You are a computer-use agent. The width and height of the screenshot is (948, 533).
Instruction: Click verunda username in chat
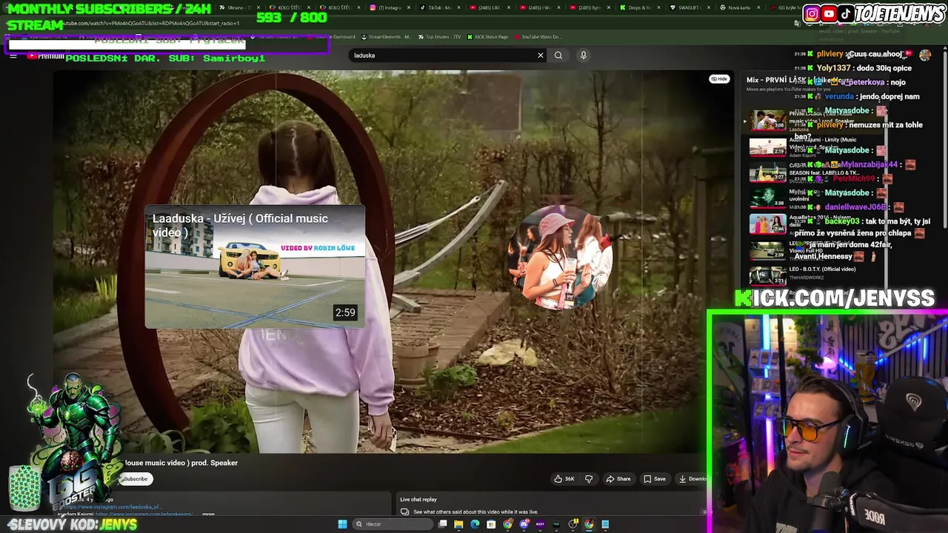click(x=838, y=97)
